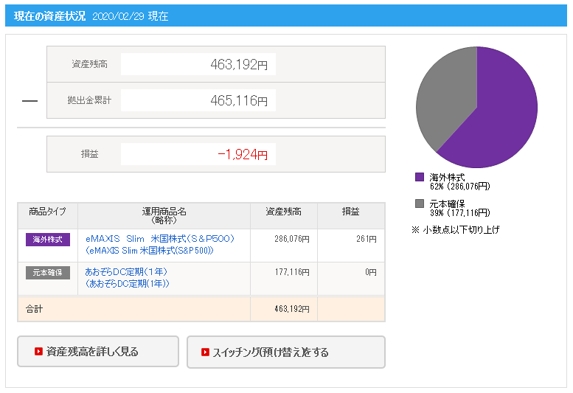Viewport: 573px width, 393px height.
Task: Click the purple 海外株式 product type badge
Action: 47,240
